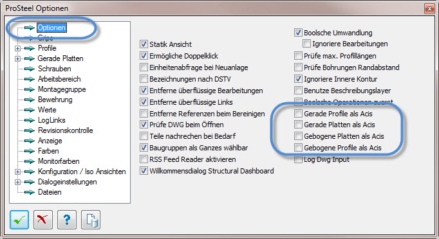The width and height of the screenshot is (439, 239).
Task: Close the ProSteel Optionen dialog
Action: point(429,8)
